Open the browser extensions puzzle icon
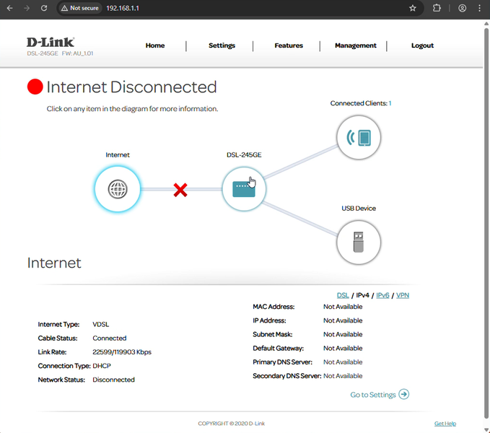The height and width of the screenshot is (433, 490). pos(437,8)
